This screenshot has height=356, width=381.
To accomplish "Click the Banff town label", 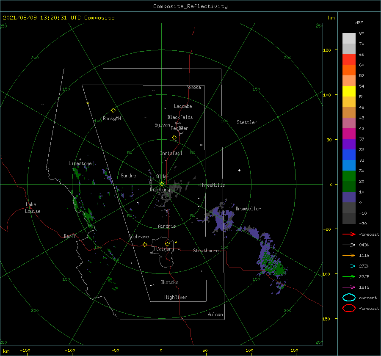I will tap(70, 236).
